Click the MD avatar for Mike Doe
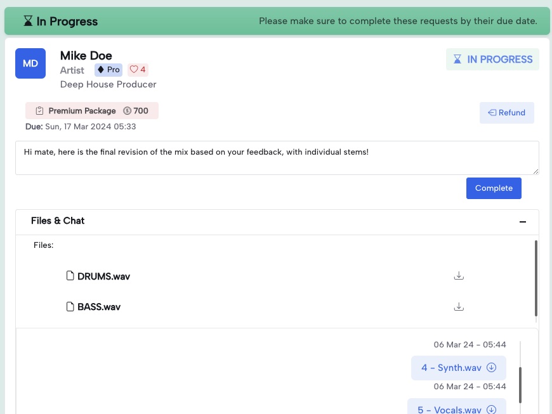This screenshot has width=552, height=414. point(30,63)
